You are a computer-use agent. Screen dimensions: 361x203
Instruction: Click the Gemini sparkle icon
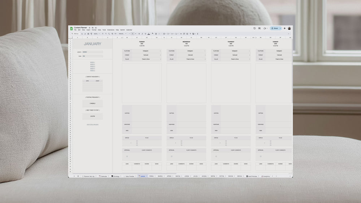(x=284, y=28)
